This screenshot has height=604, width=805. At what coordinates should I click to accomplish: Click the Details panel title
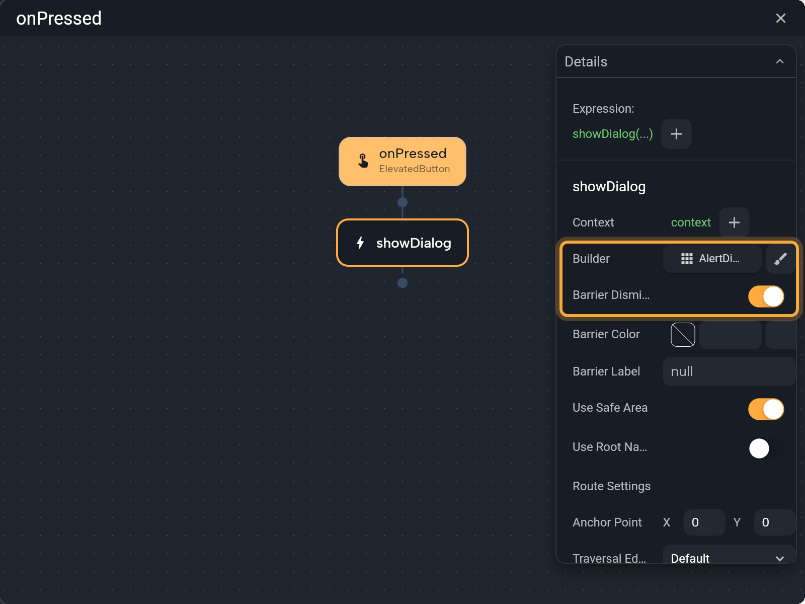coord(586,62)
